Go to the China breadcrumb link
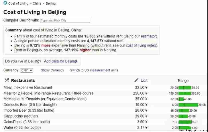 click(x=37, y=3)
